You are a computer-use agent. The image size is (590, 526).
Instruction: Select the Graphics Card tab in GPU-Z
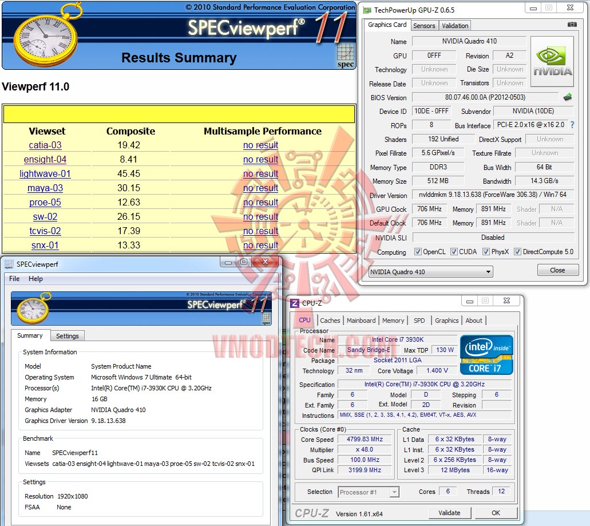click(387, 25)
